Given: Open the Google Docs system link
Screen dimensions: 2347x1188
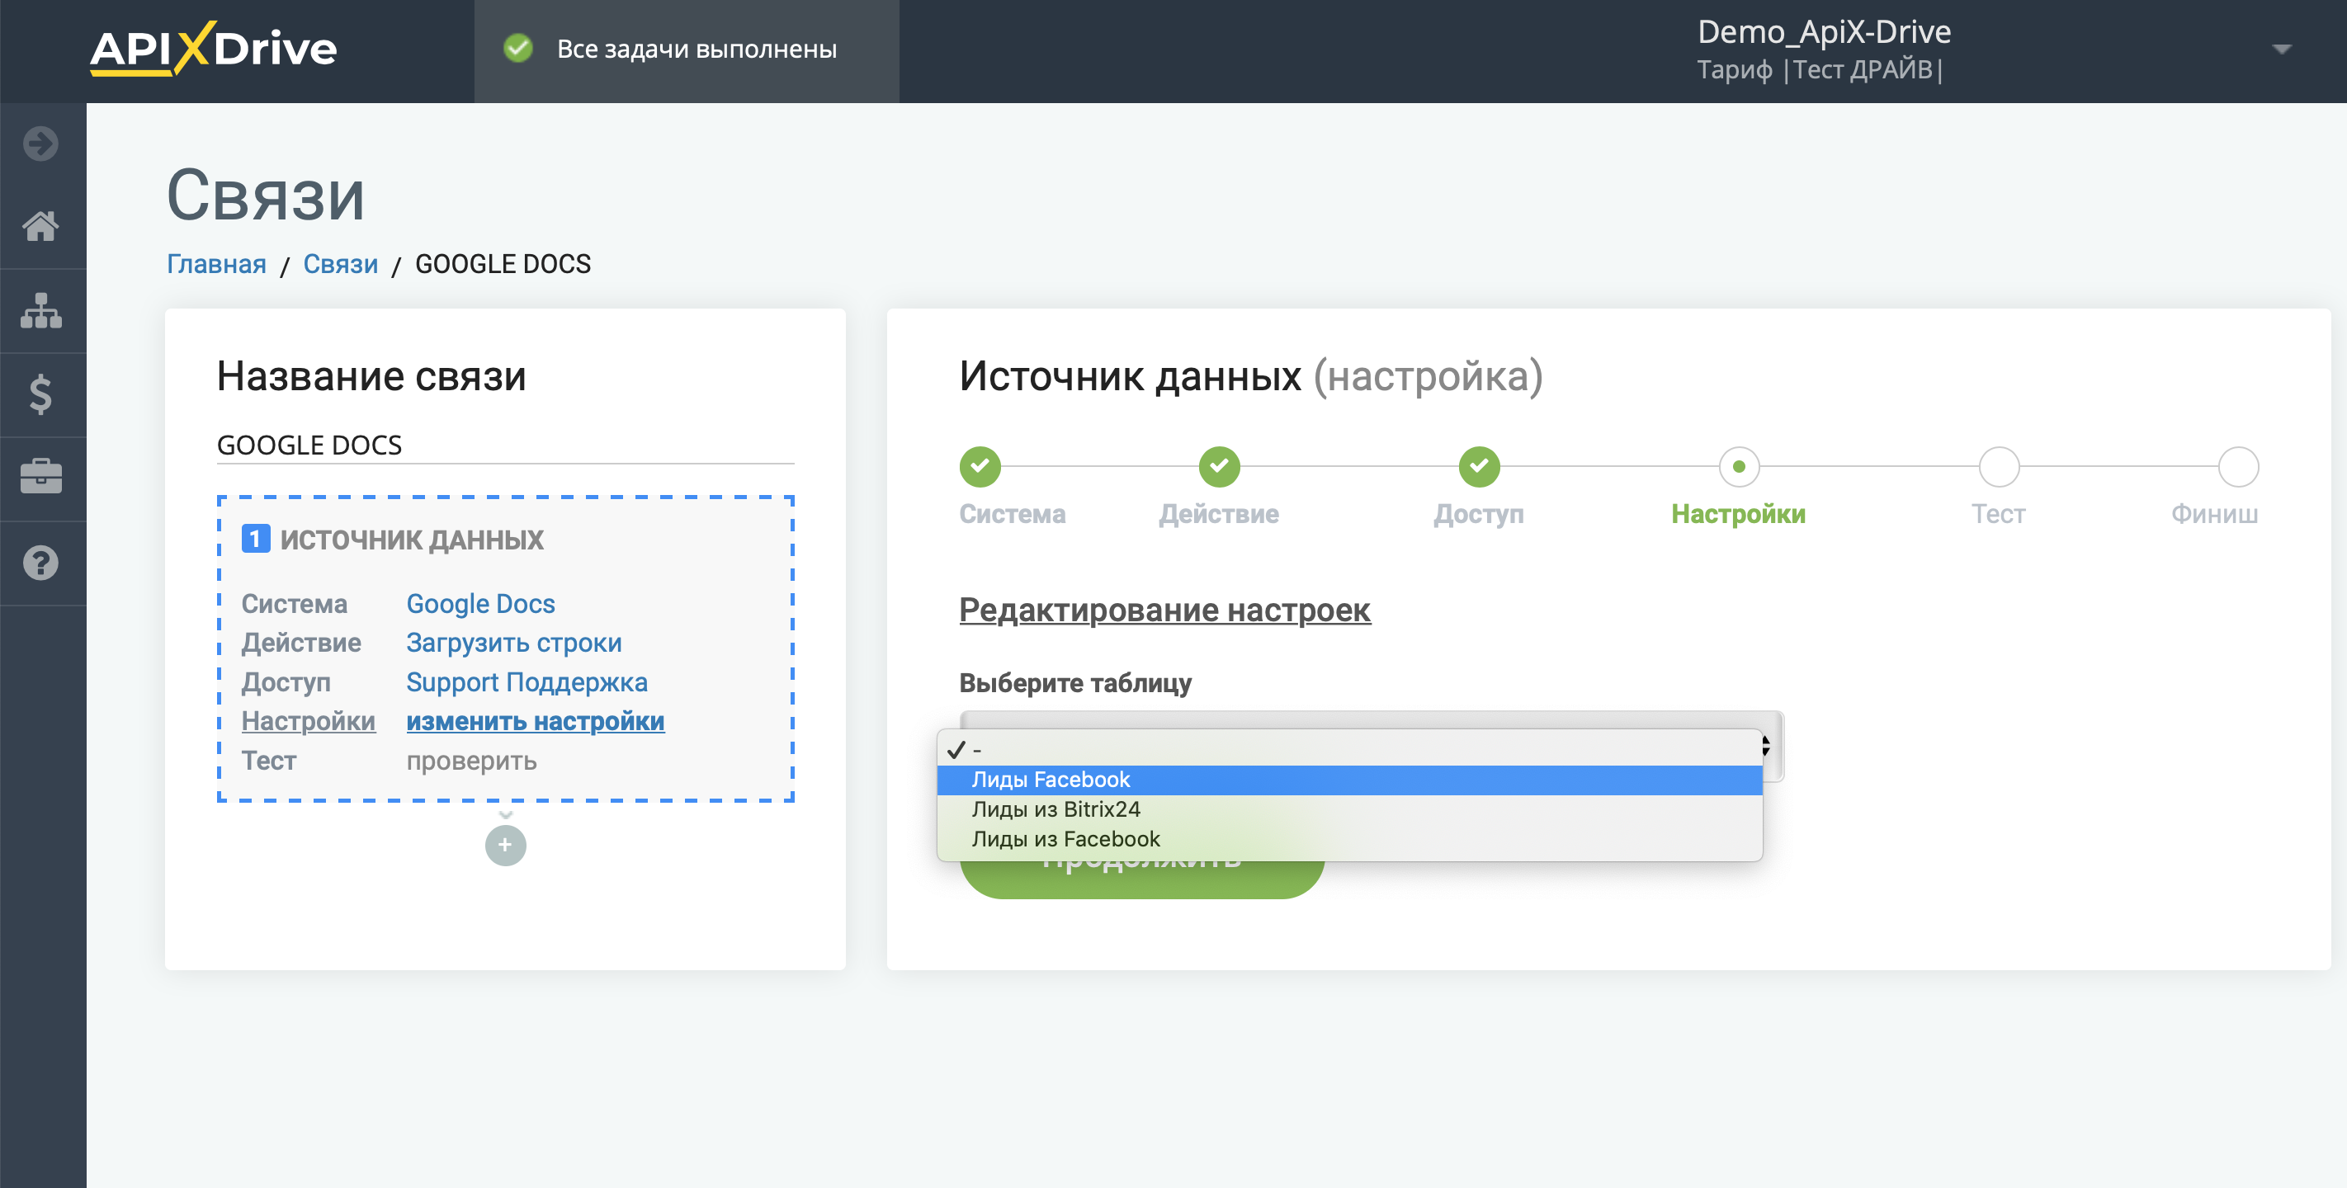Looking at the screenshot, I should [x=480, y=604].
